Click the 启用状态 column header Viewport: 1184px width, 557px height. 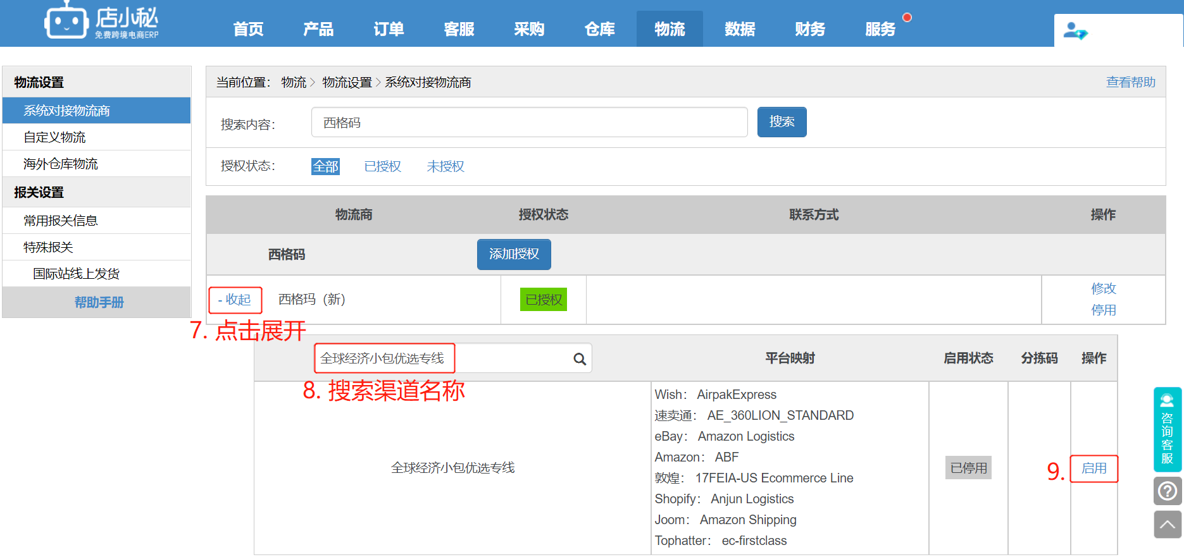[968, 358]
